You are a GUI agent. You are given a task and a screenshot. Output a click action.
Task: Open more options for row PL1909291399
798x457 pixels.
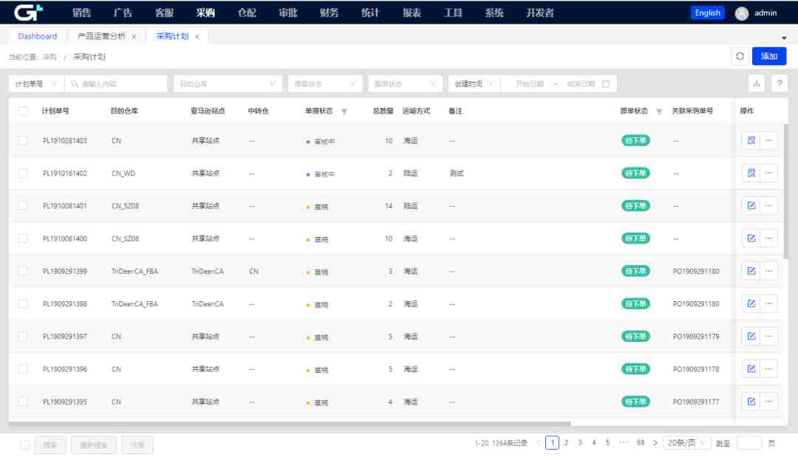pyautogui.click(x=768, y=271)
